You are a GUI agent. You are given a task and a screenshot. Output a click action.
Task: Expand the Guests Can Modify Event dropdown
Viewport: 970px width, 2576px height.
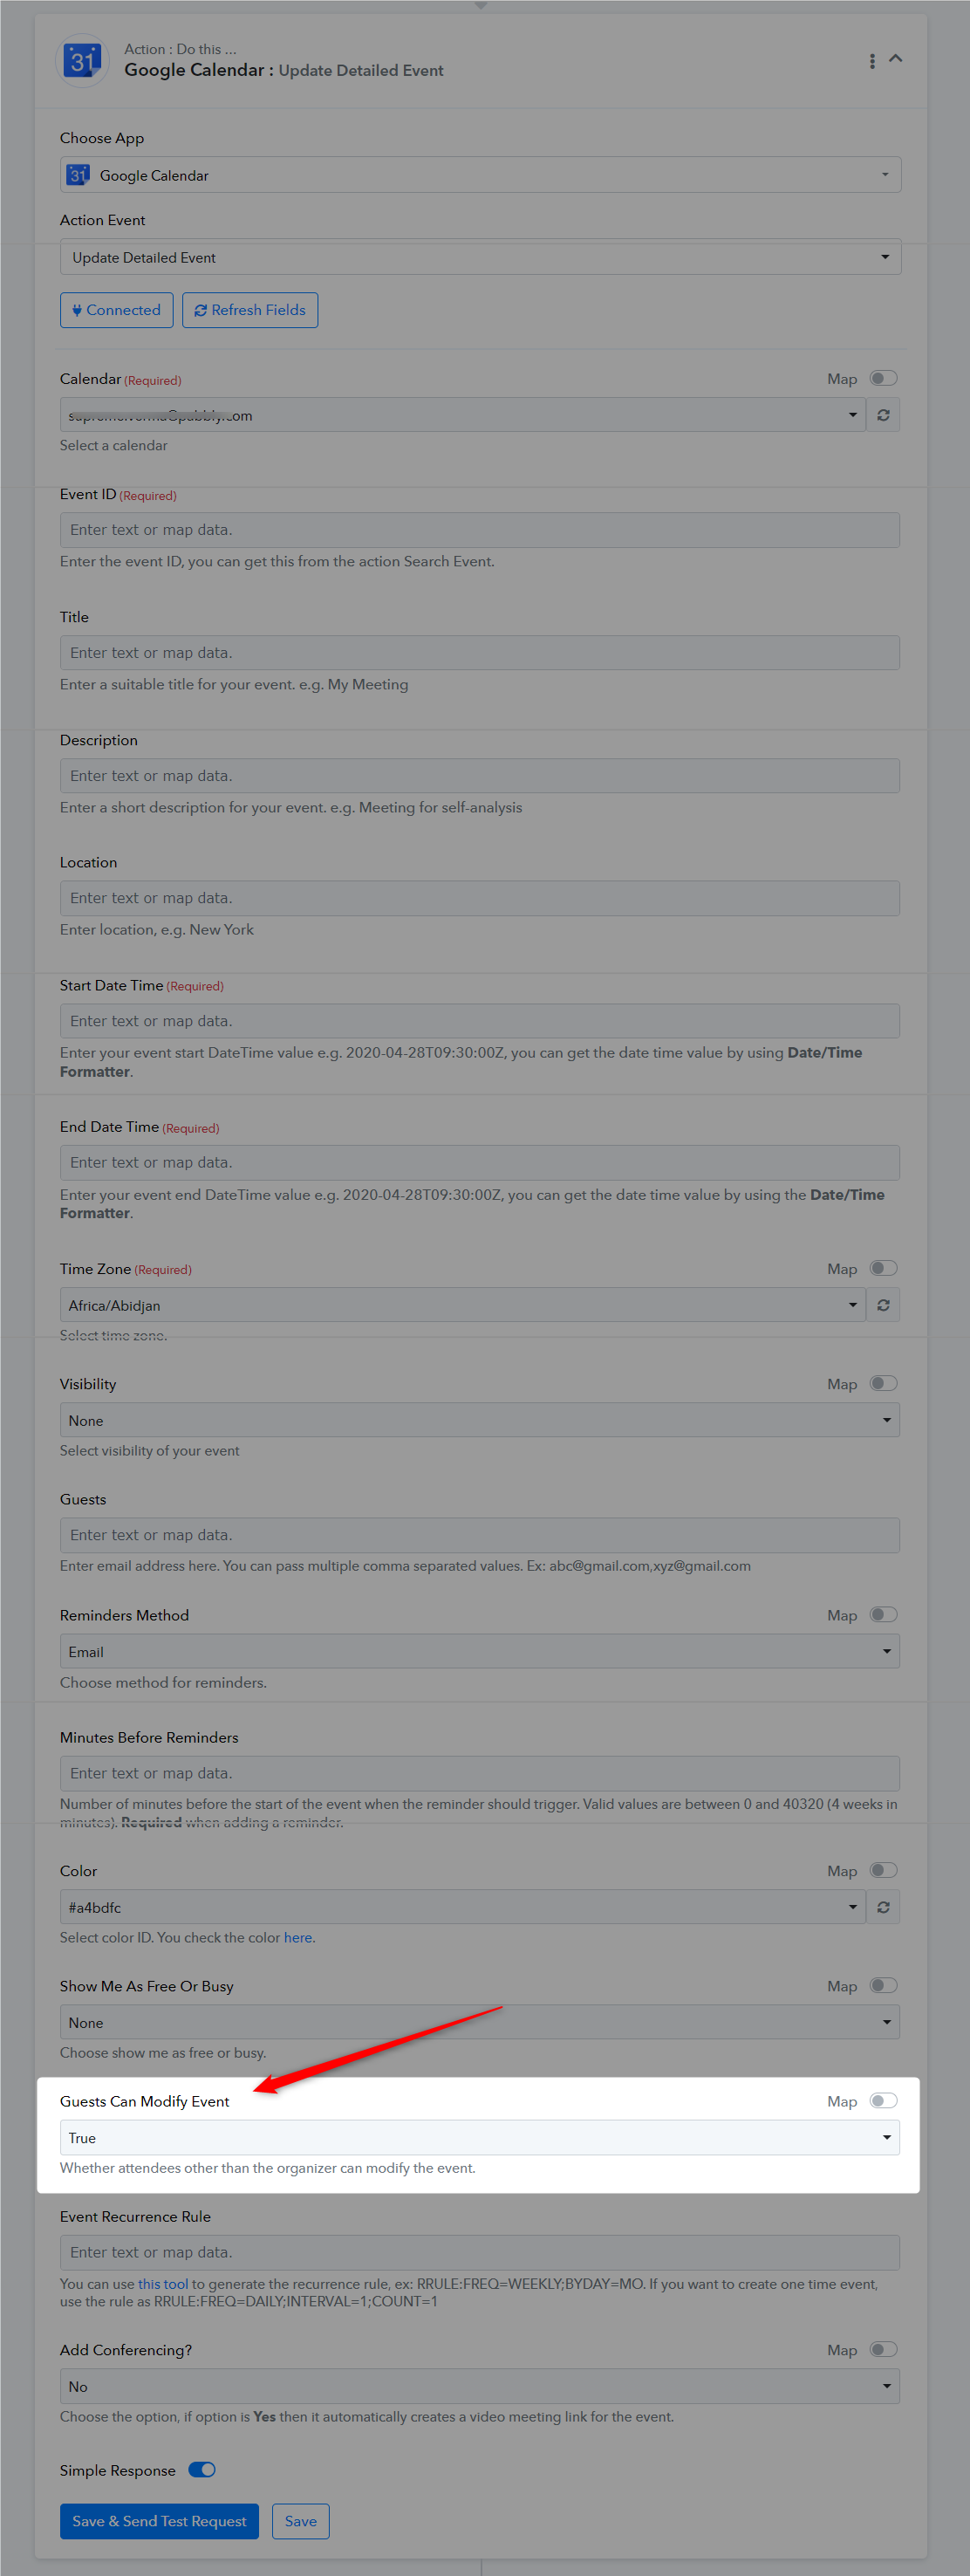[x=480, y=2138]
